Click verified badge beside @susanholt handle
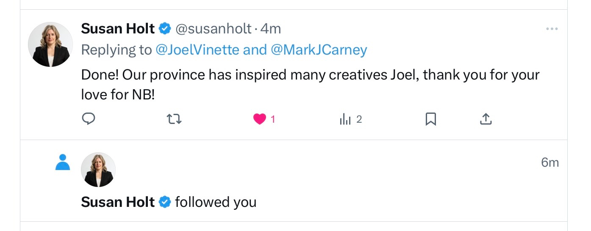The height and width of the screenshot is (231, 591). coord(164,29)
